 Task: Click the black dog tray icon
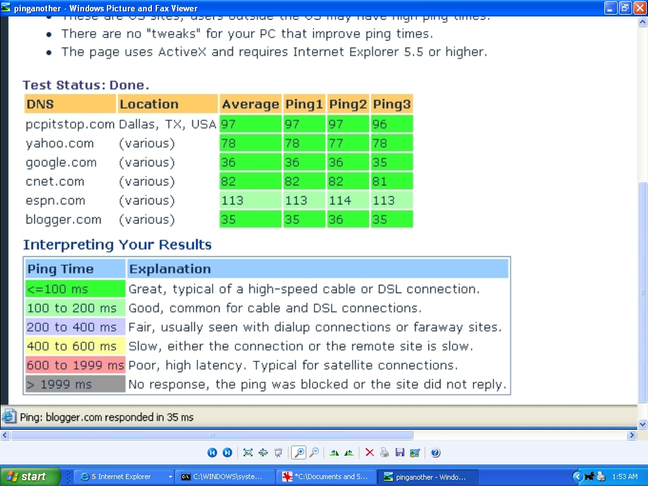590,477
